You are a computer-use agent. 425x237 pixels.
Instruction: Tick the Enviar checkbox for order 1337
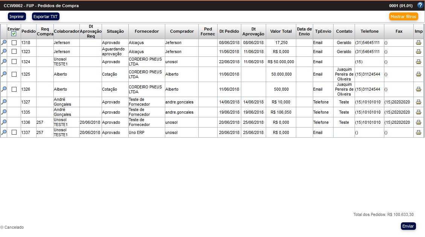click(x=14, y=132)
